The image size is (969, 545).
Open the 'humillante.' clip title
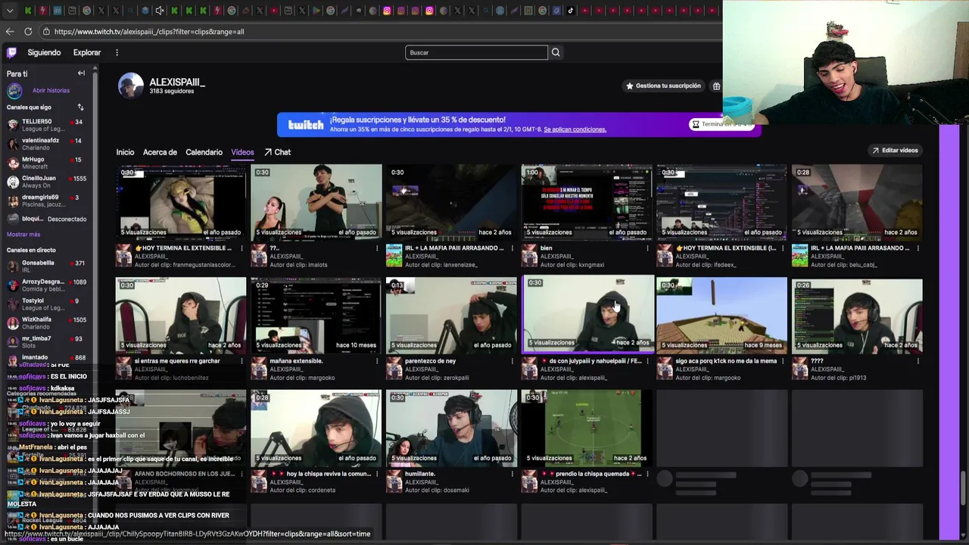point(420,474)
